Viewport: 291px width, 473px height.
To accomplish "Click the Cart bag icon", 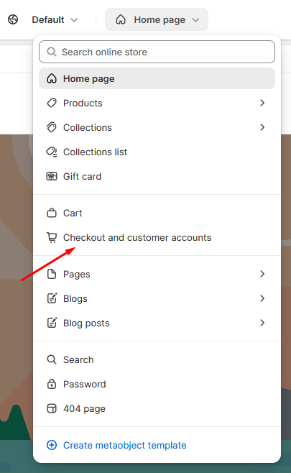I will 52,213.
